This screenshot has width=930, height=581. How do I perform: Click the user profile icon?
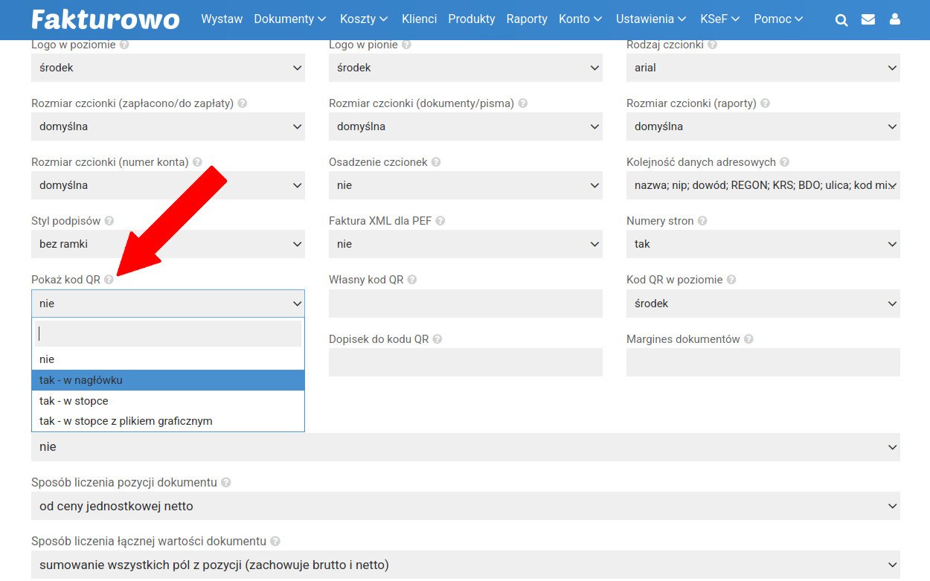tap(895, 20)
